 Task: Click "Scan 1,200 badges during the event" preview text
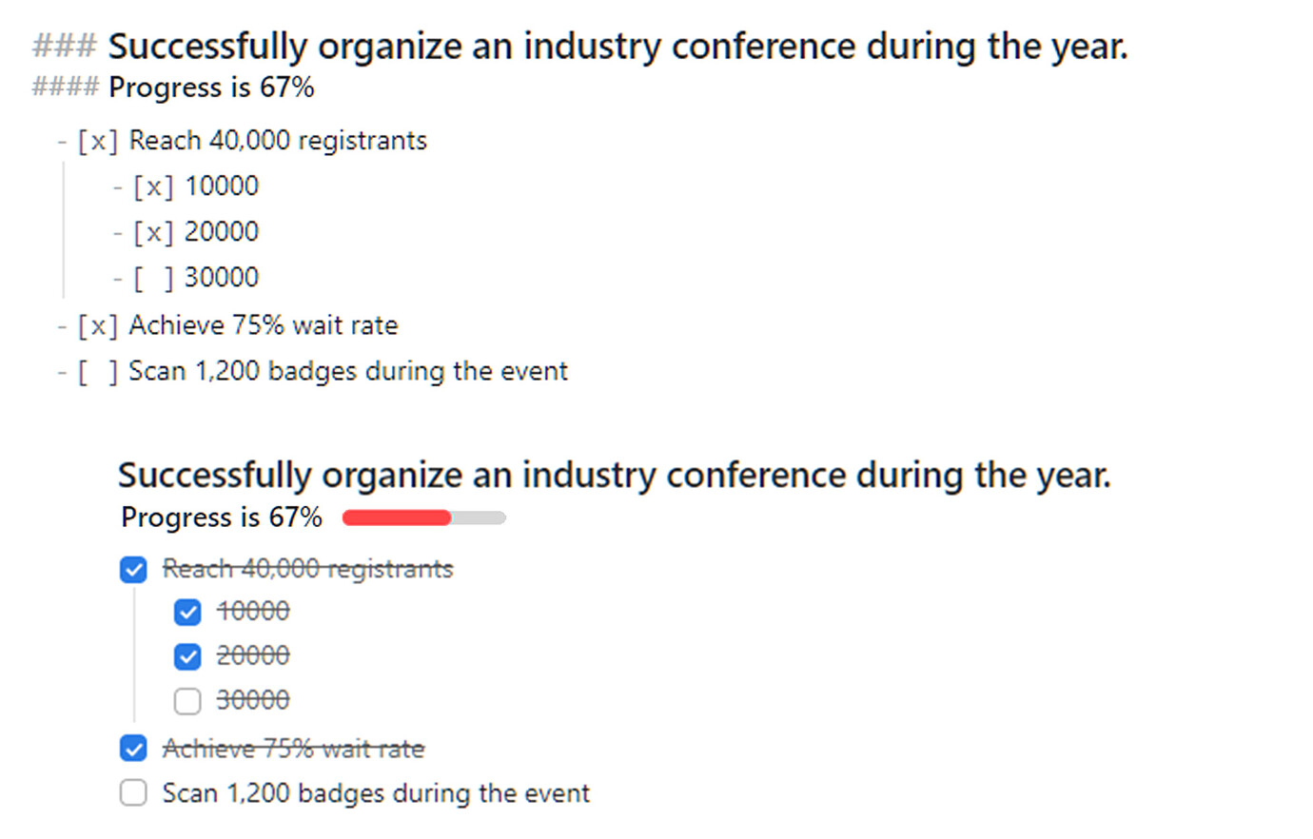pos(376,793)
